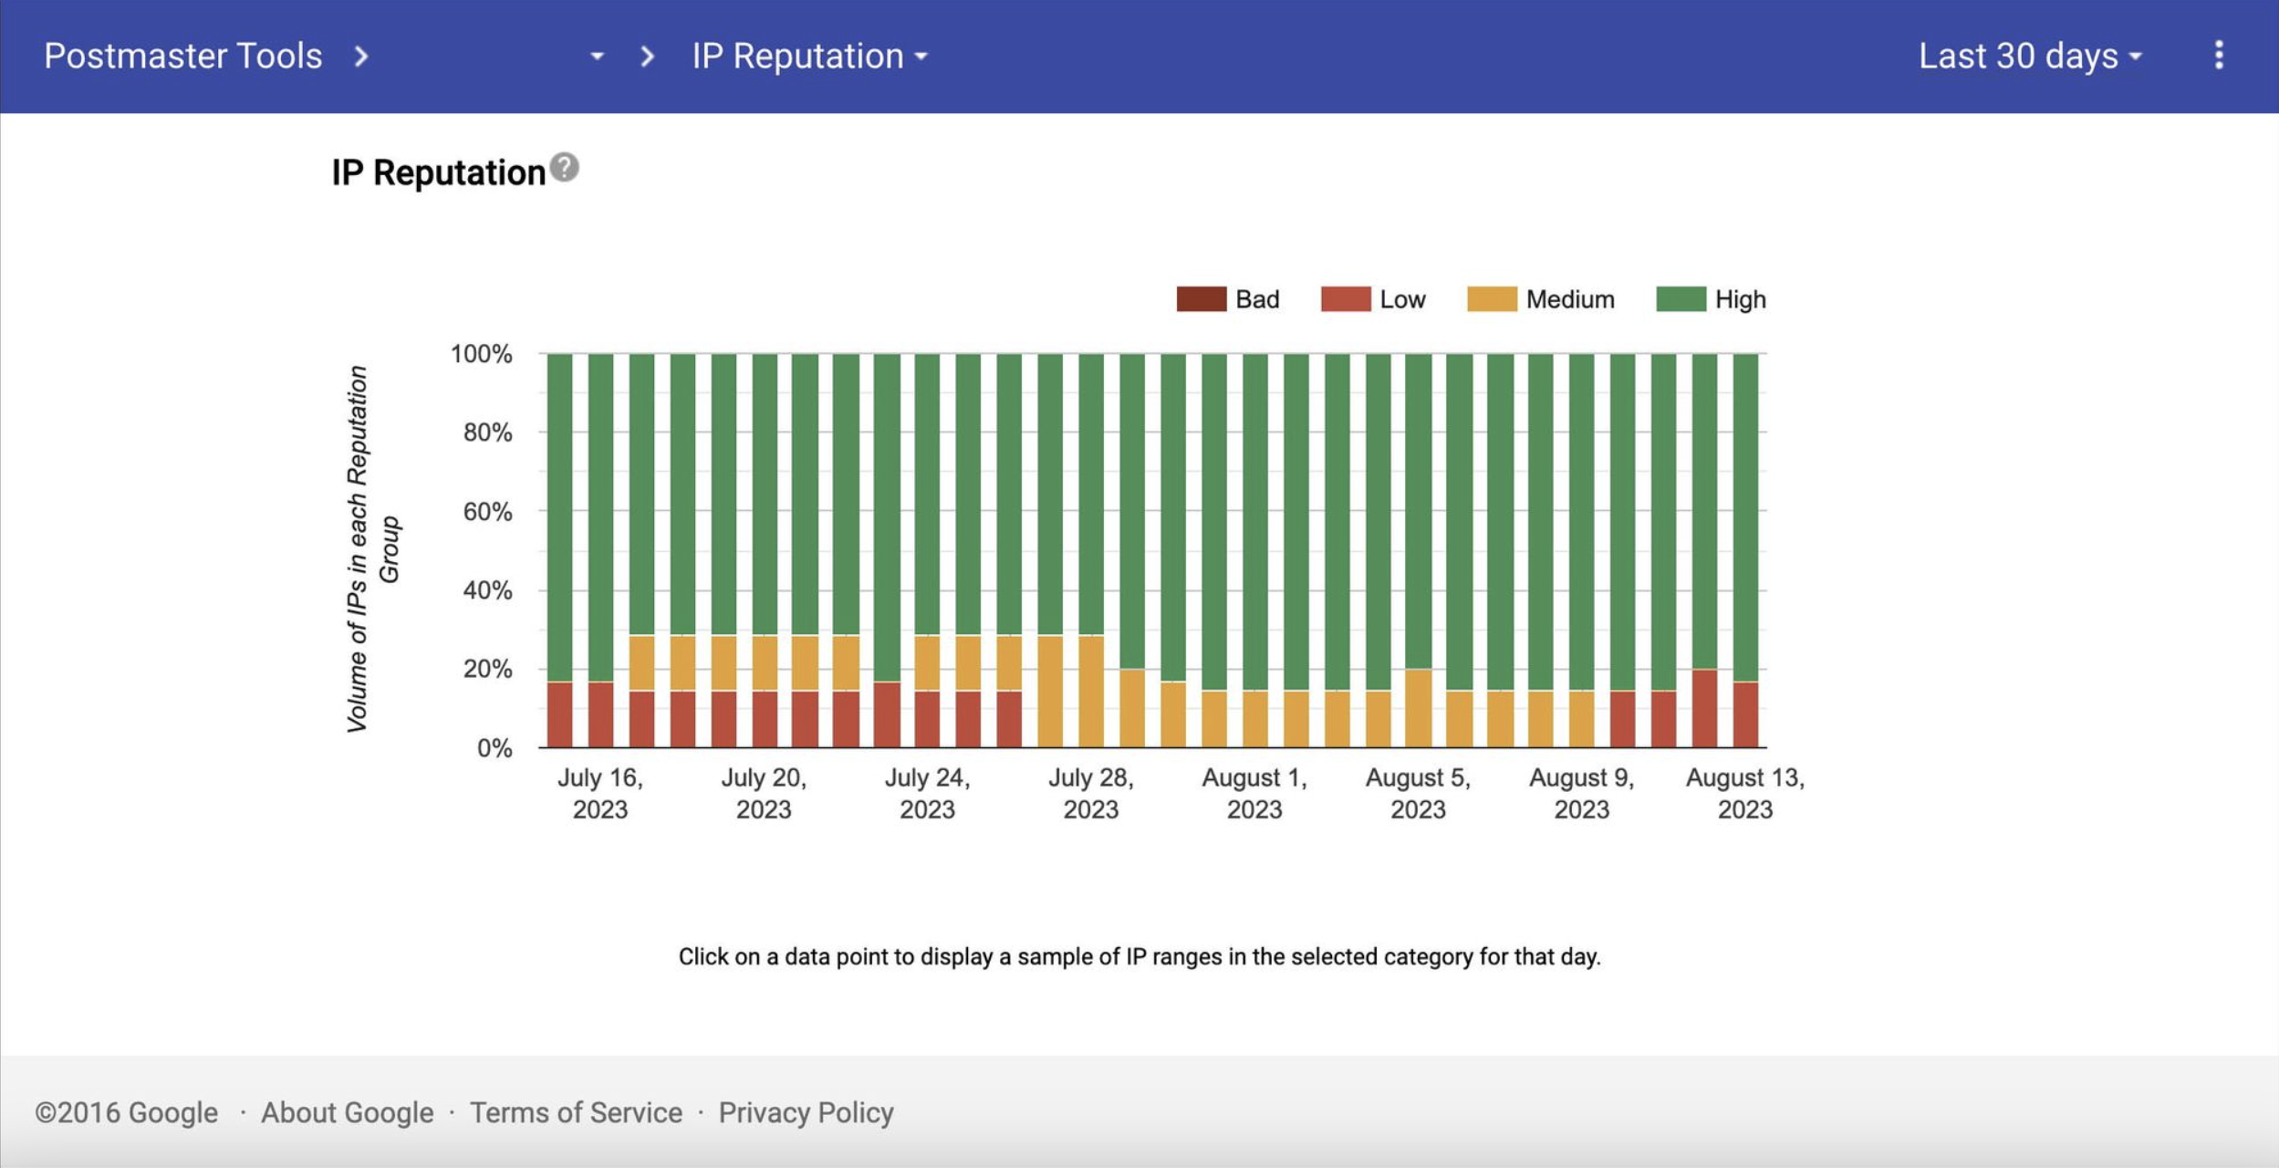Click the 40% y-axis label
2279x1168 pixels.
487,590
